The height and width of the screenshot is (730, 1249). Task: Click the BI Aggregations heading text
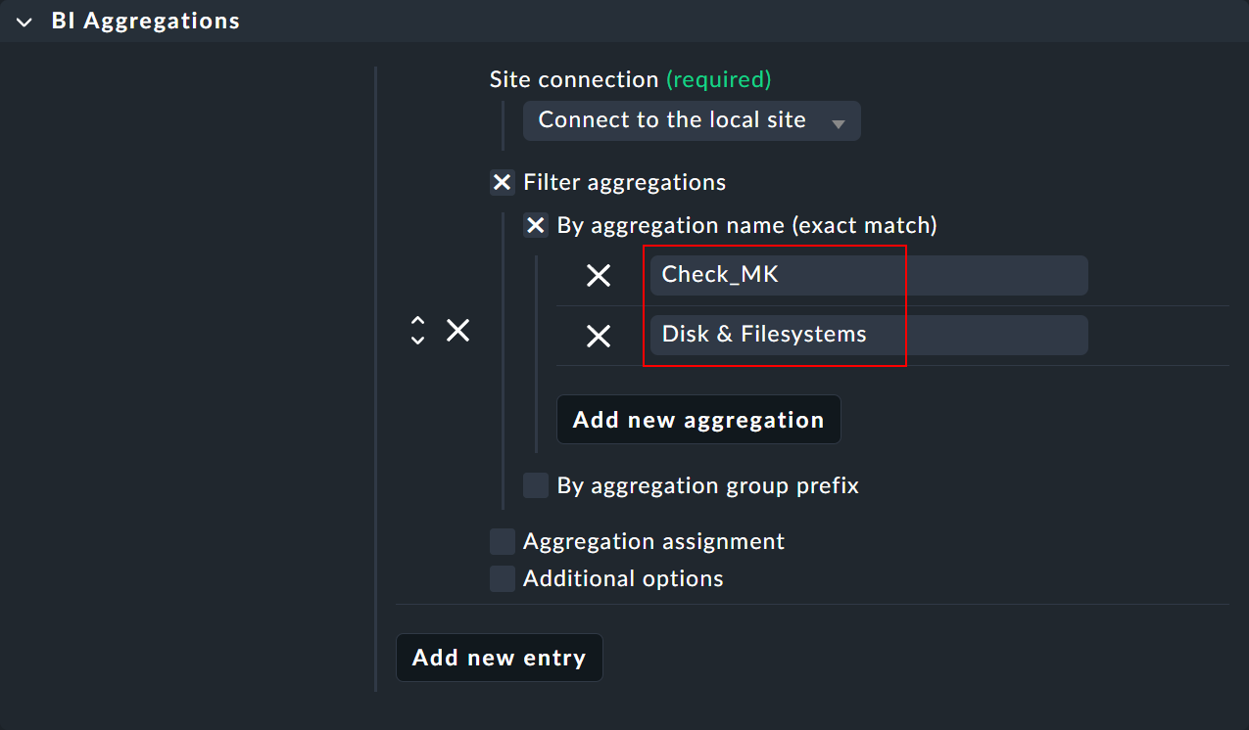[x=145, y=21]
